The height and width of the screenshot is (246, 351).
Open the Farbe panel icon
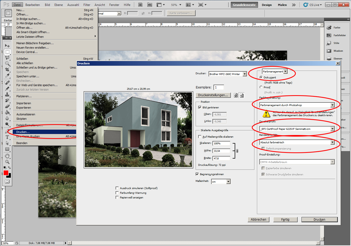[x=329, y=28]
